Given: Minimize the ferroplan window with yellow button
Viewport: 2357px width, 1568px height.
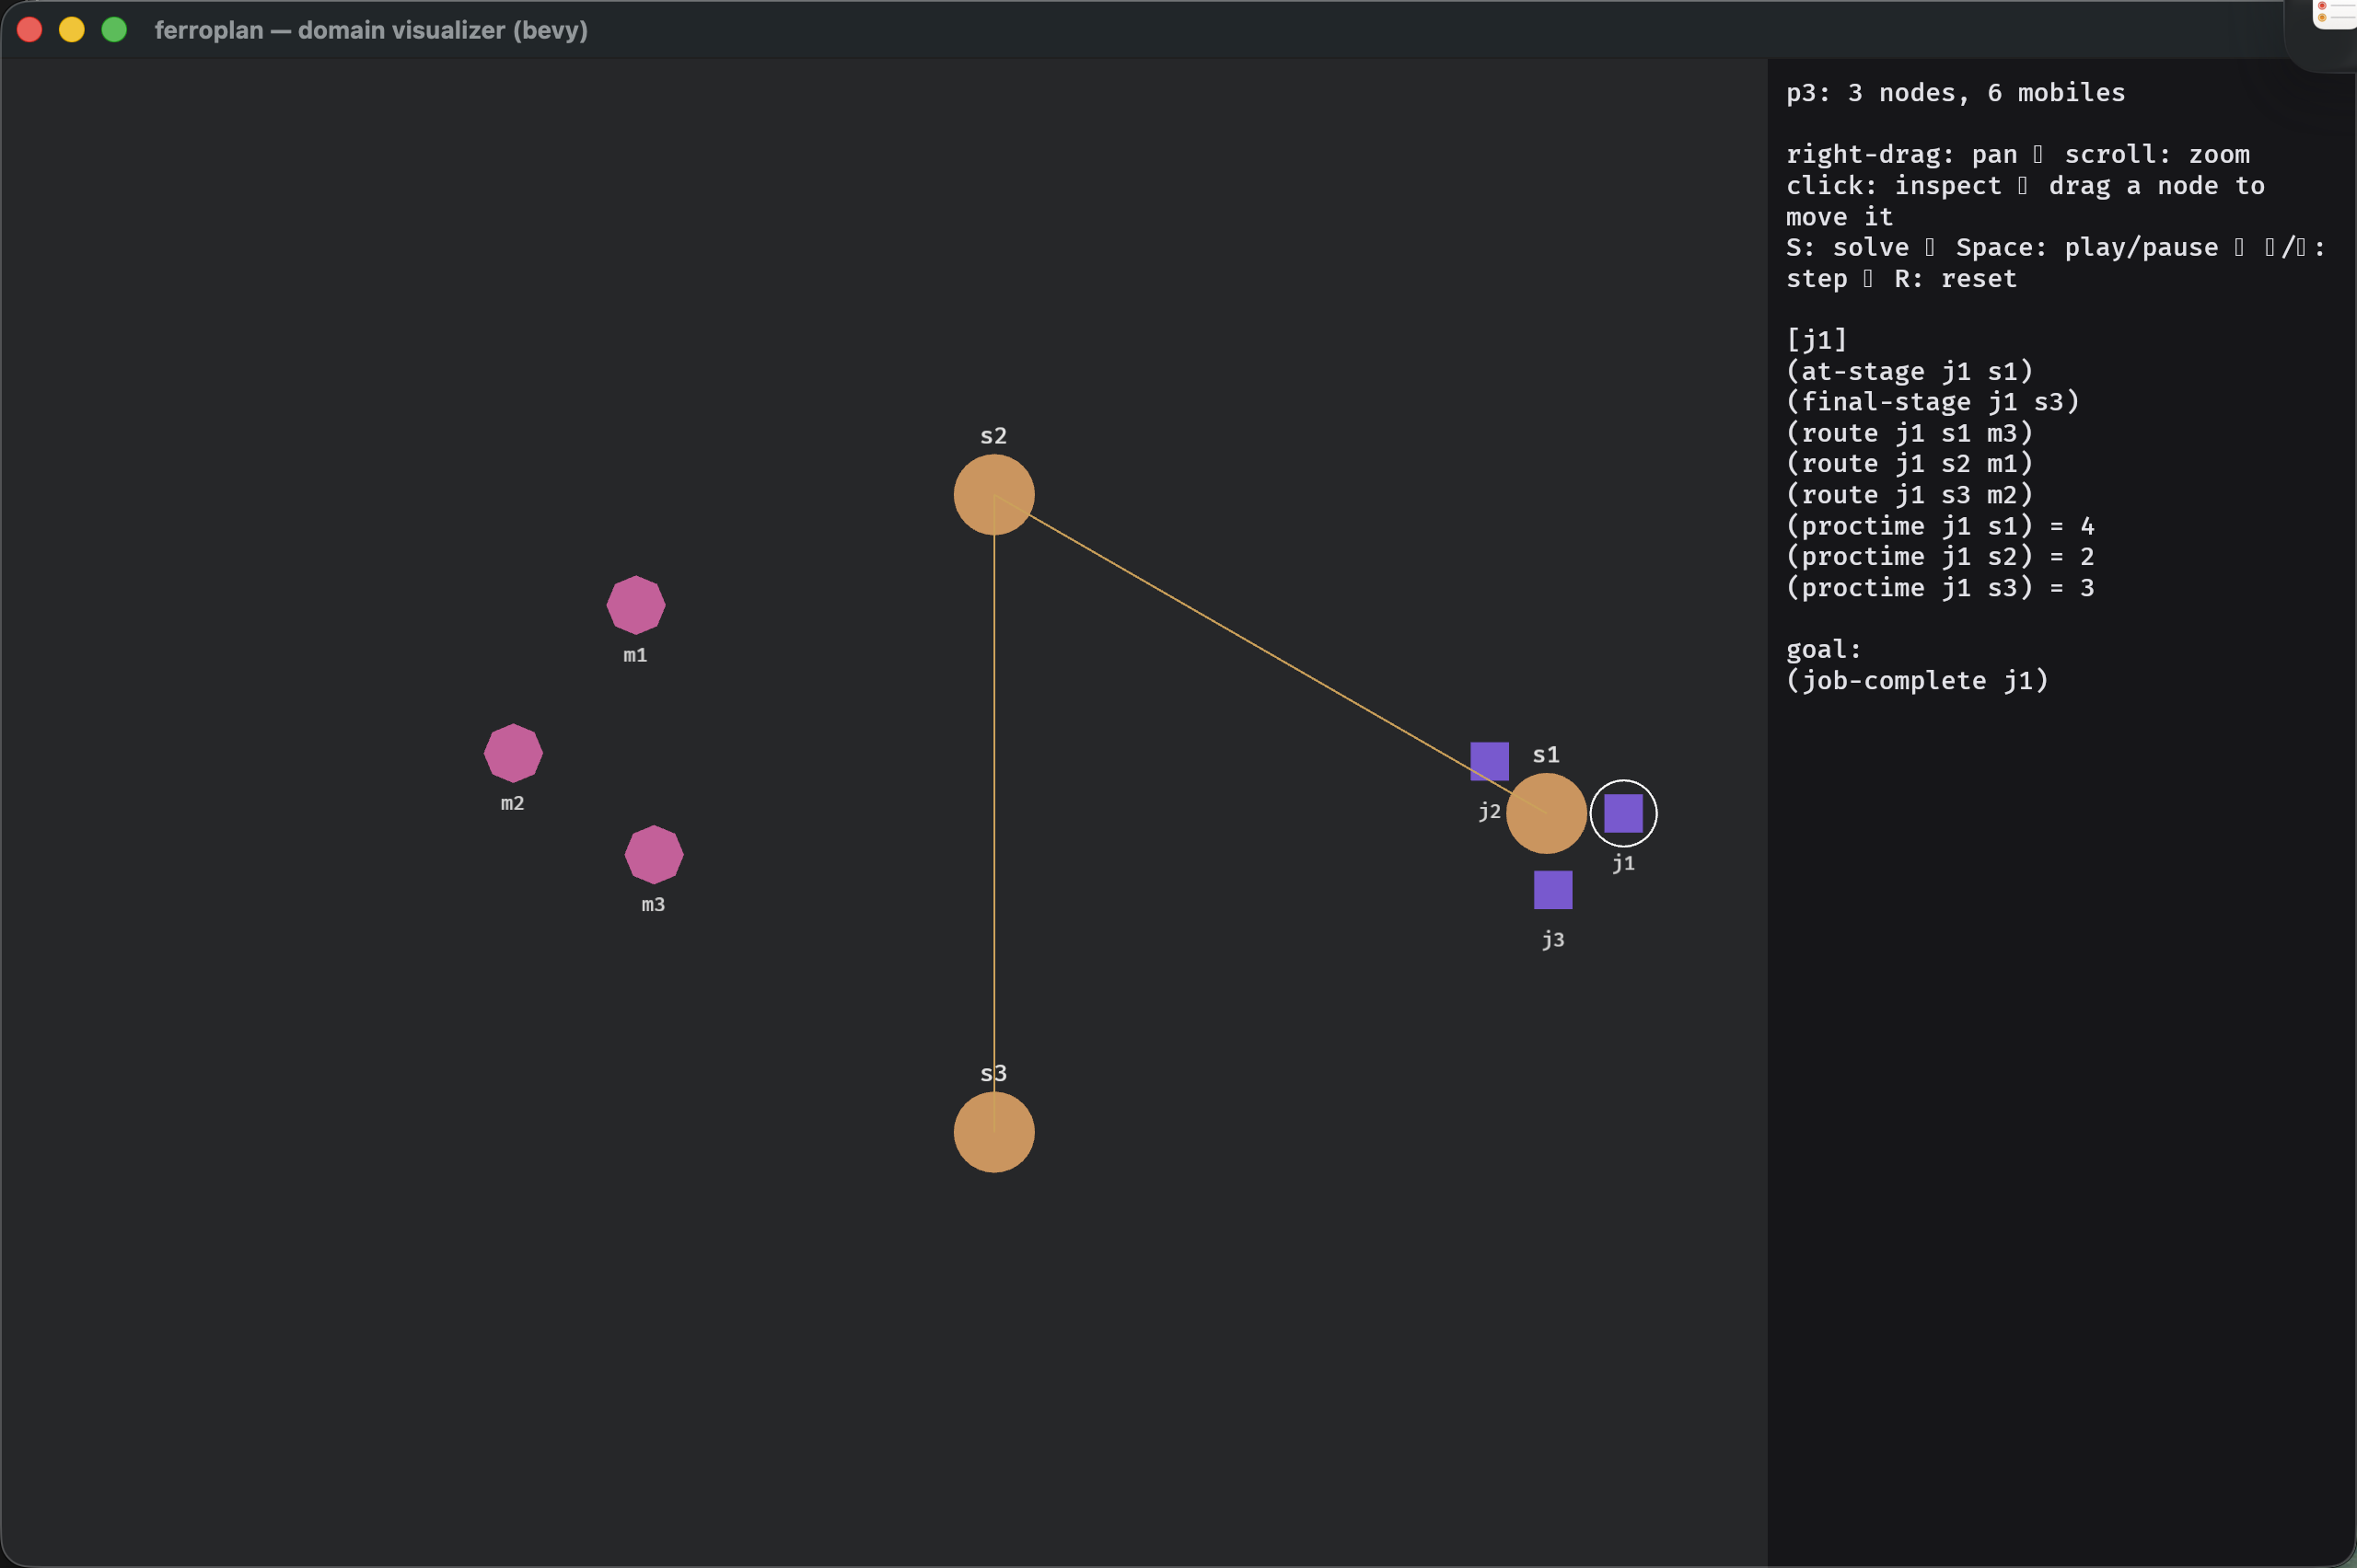Looking at the screenshot, I should (72, 30).
